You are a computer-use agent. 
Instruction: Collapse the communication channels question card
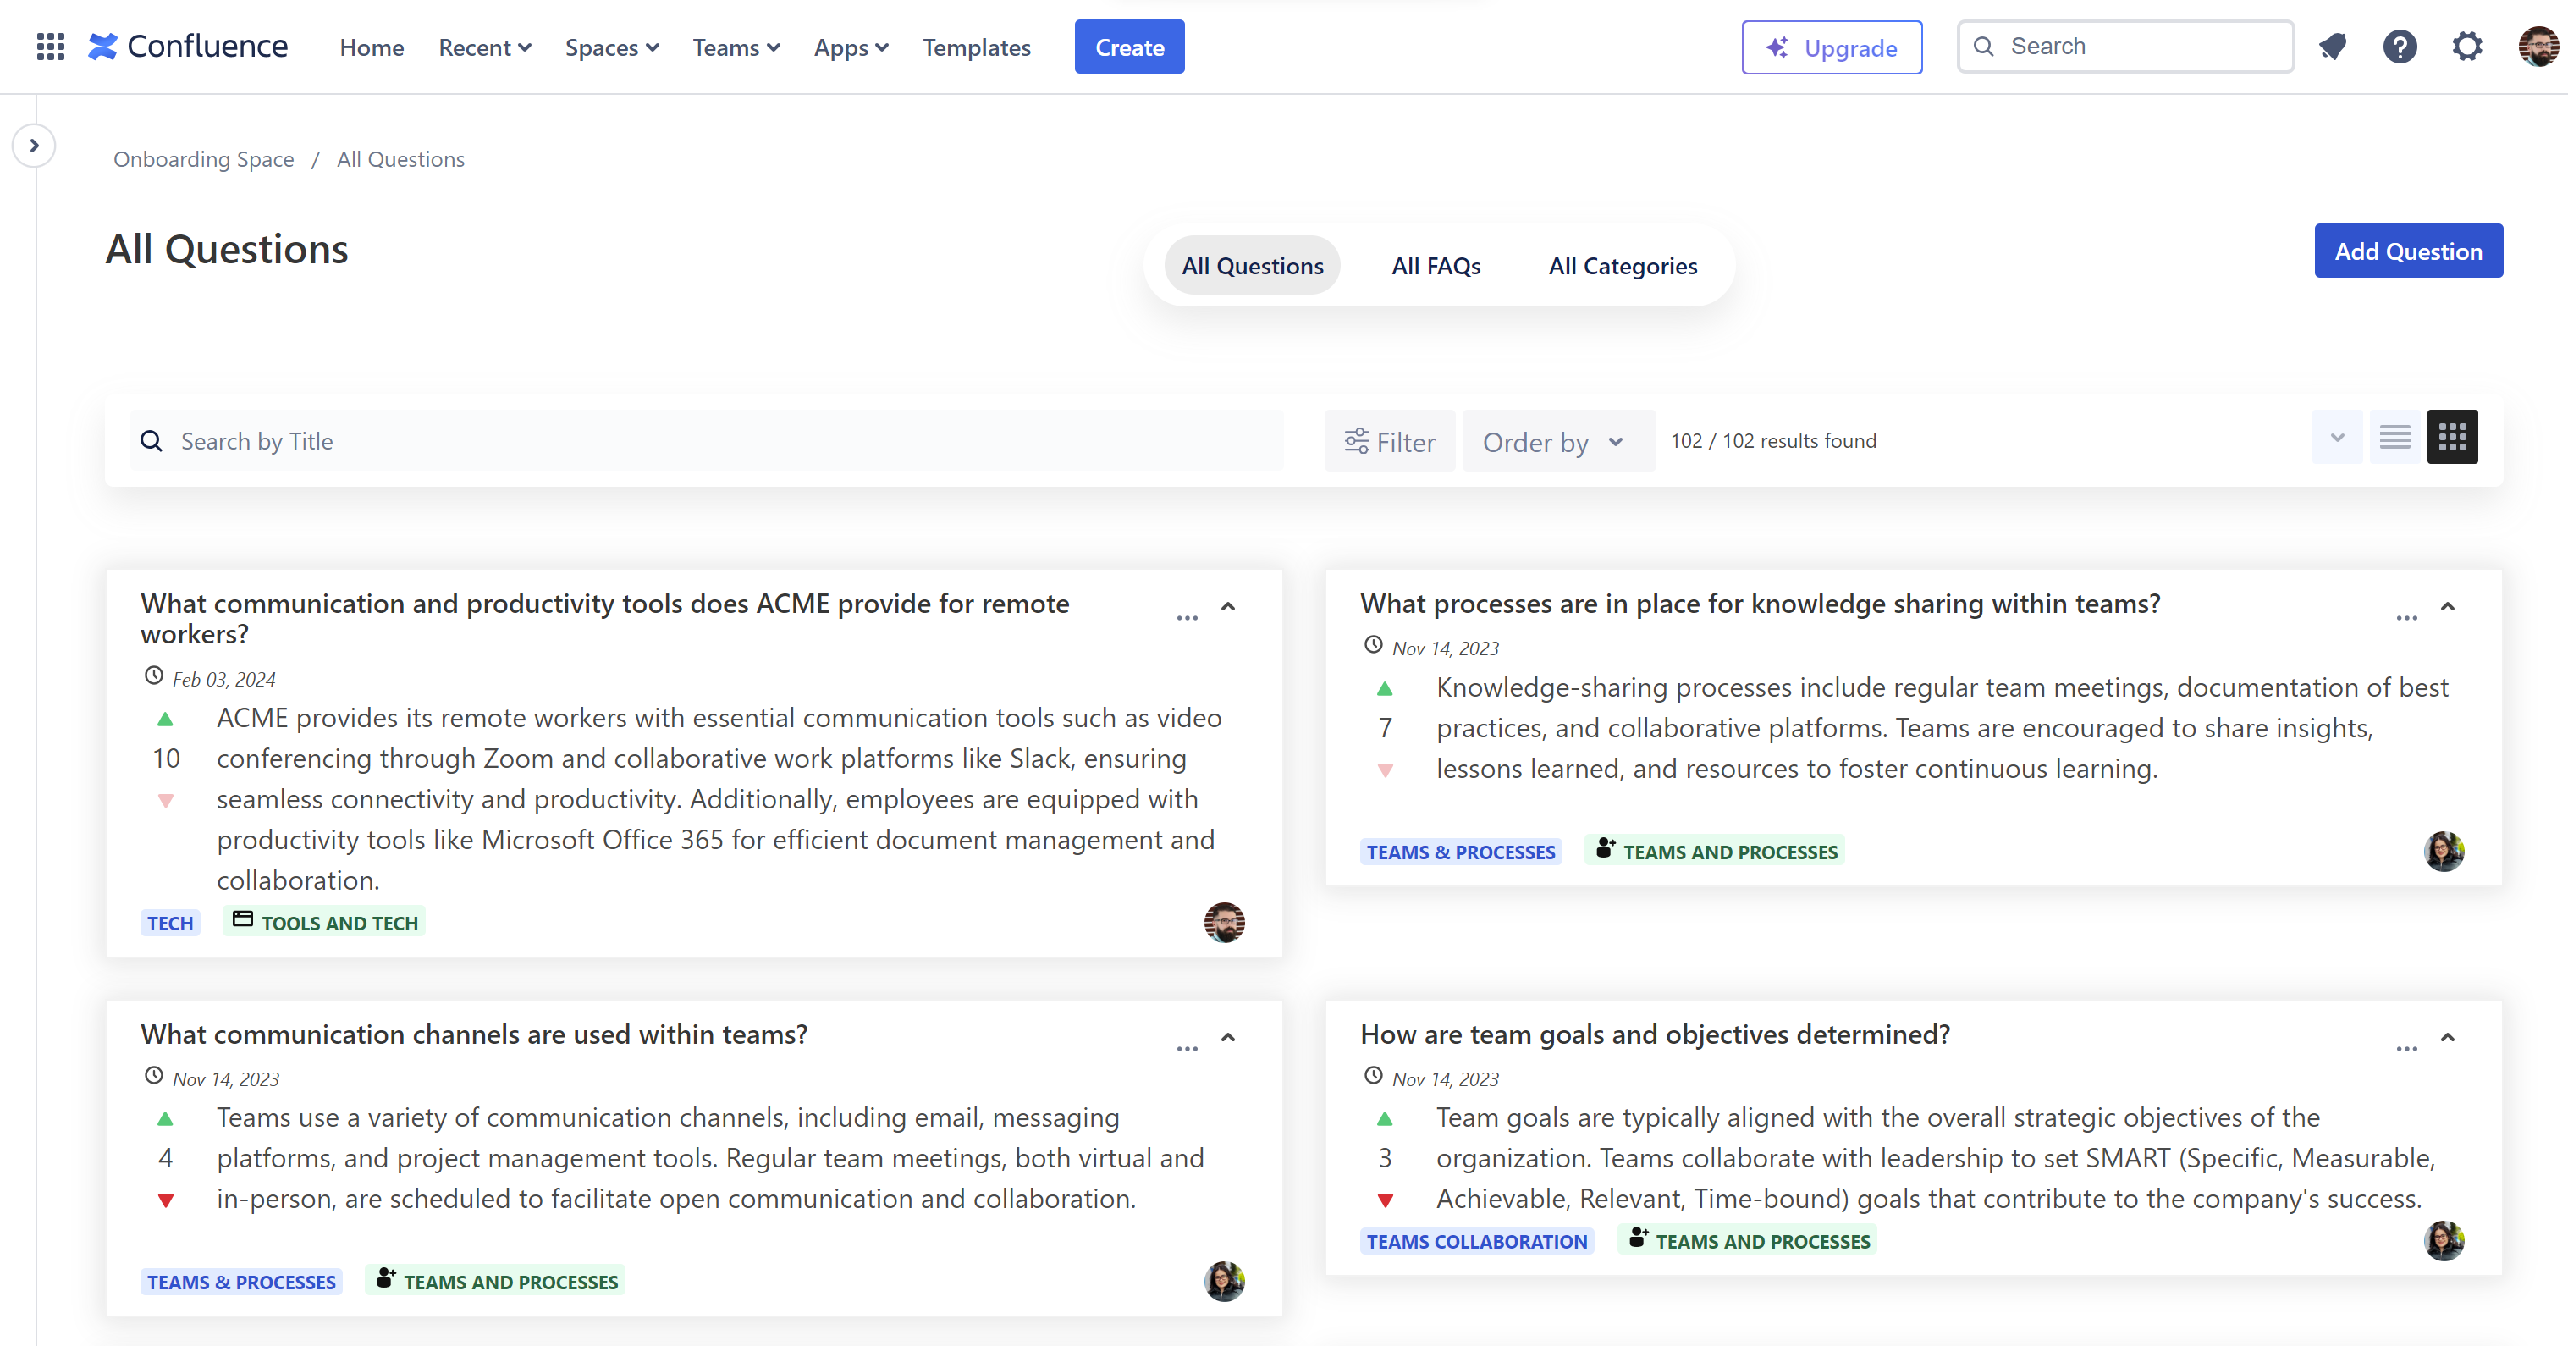point(1227,1038)
